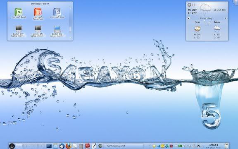Click the round green launcher icon
Screen dimensions: 238x149
(x=100, y=146)
